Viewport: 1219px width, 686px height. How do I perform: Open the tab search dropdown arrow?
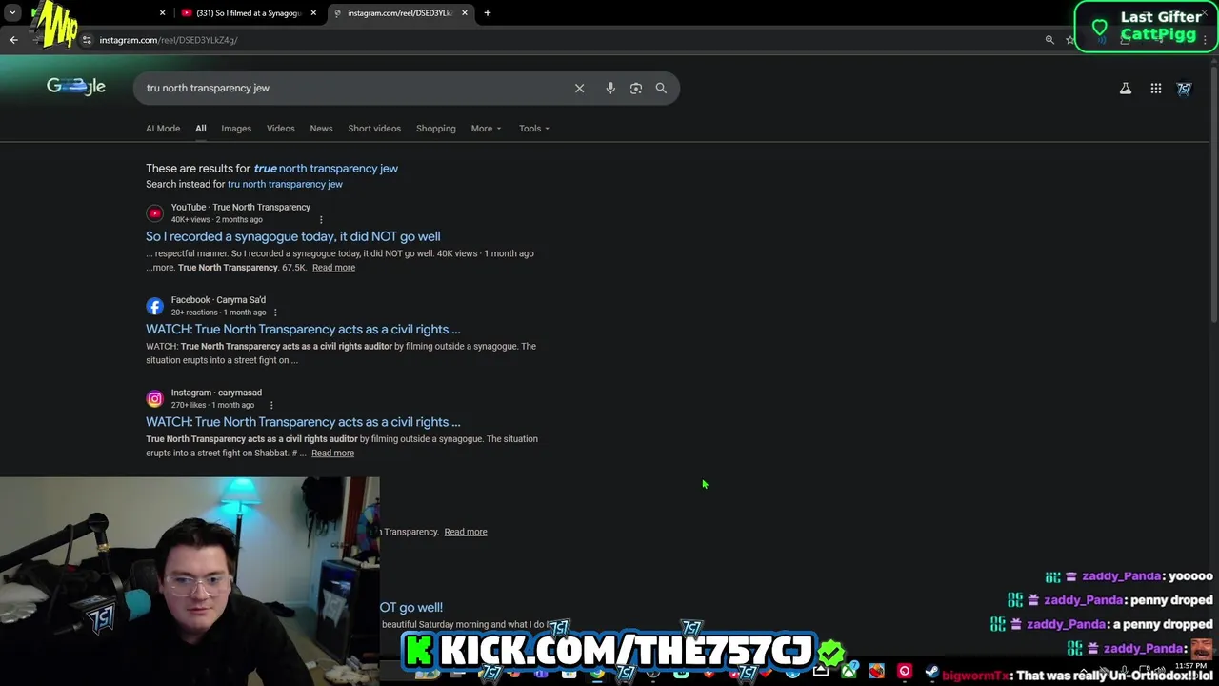pyautogui.click(x=12, y=13)
